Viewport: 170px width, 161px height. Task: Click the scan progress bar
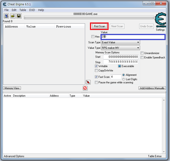point(89,18)
